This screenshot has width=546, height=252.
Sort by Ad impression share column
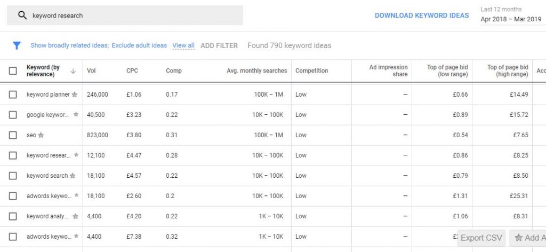[x=388, y=71]
